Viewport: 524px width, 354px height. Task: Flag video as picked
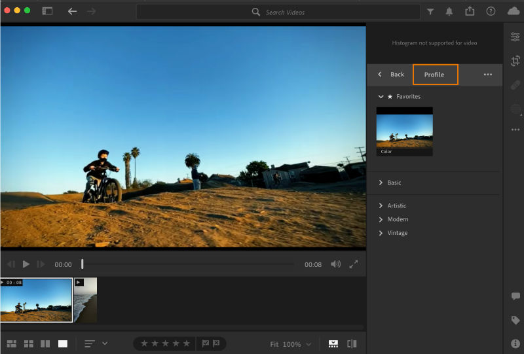coord(206,344)
